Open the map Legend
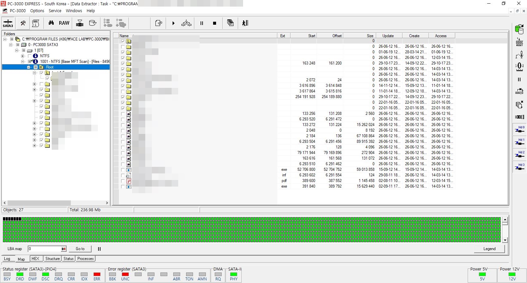 pyautogui.click(x=489, y=249)
